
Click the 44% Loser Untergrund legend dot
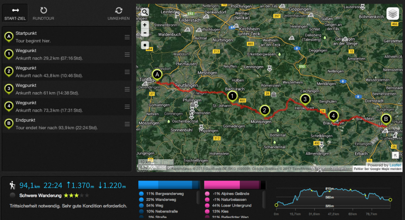[x=207, y=206]
